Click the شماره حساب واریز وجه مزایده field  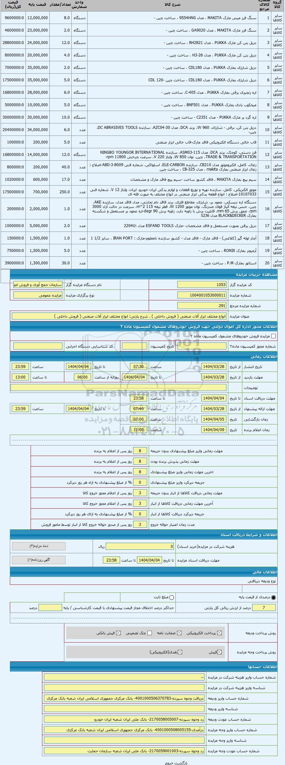click(124, 730)
